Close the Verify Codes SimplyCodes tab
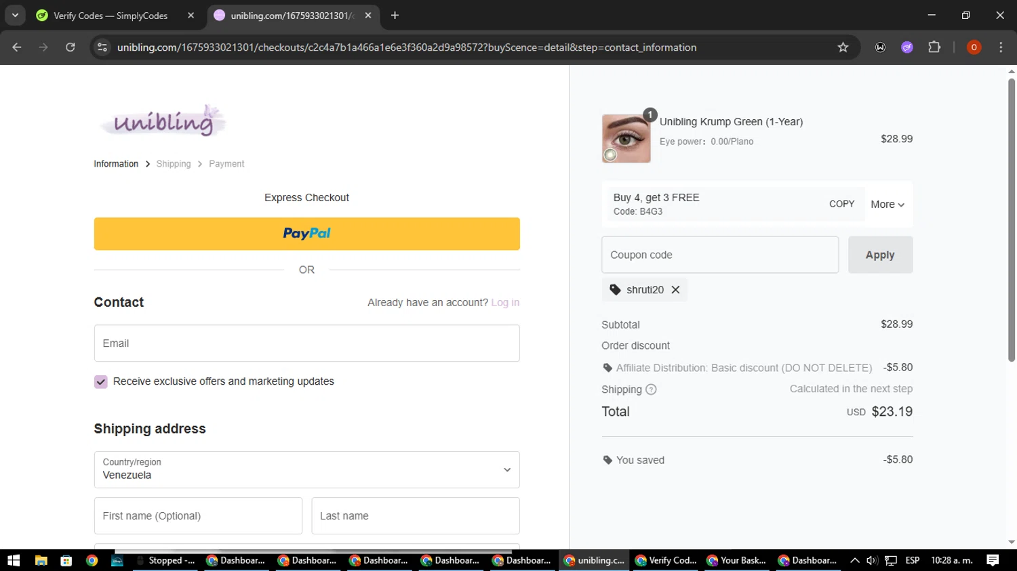 [191, 16]
